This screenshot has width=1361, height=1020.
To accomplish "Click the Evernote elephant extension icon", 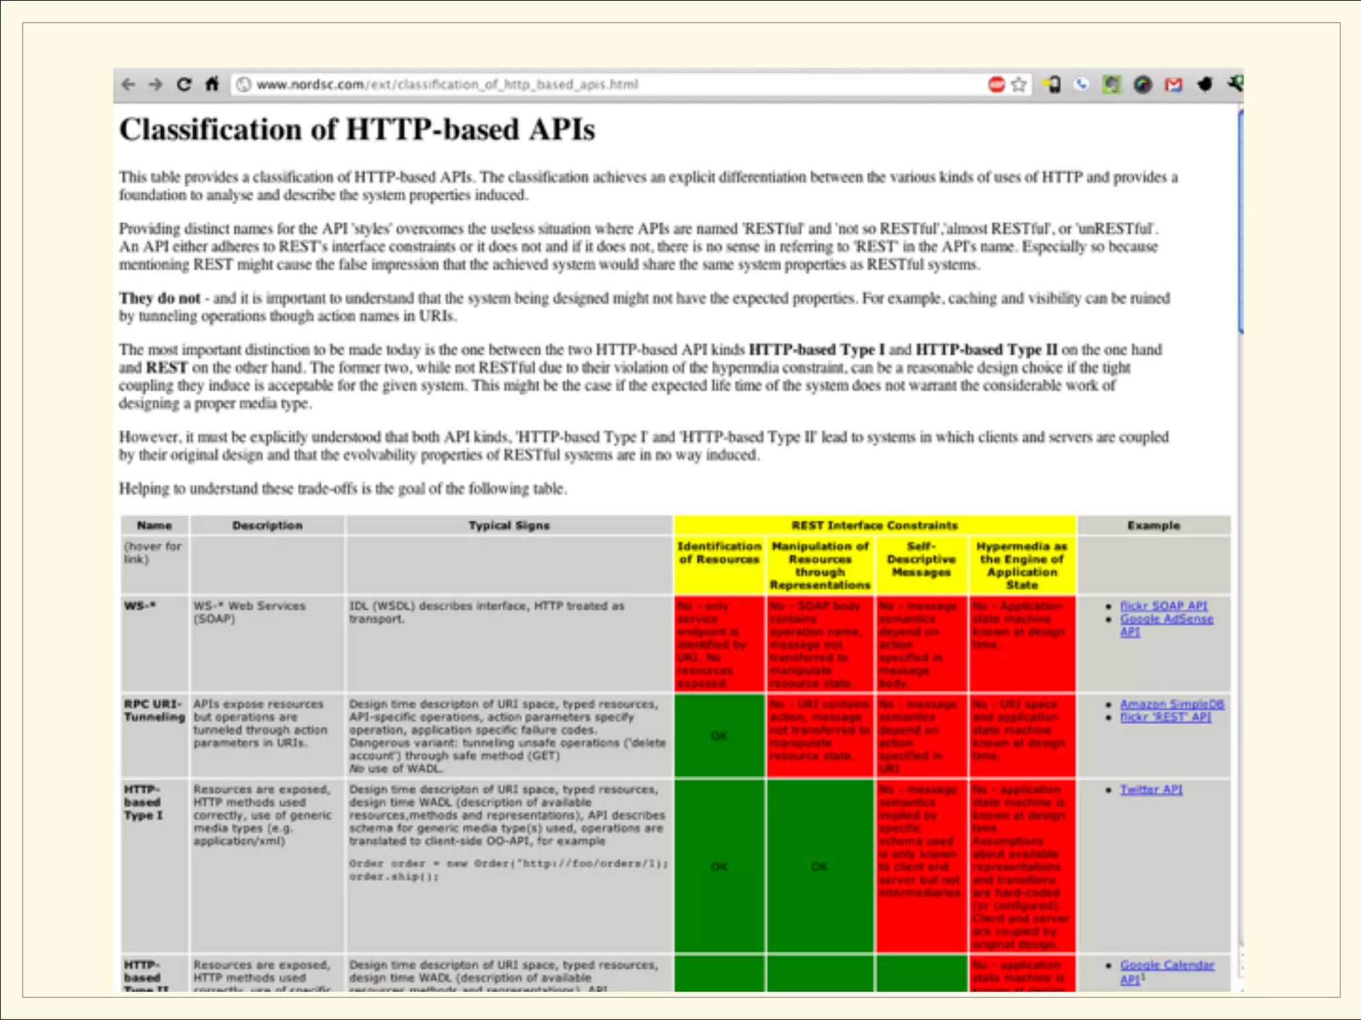I will tap(1112, 84).
